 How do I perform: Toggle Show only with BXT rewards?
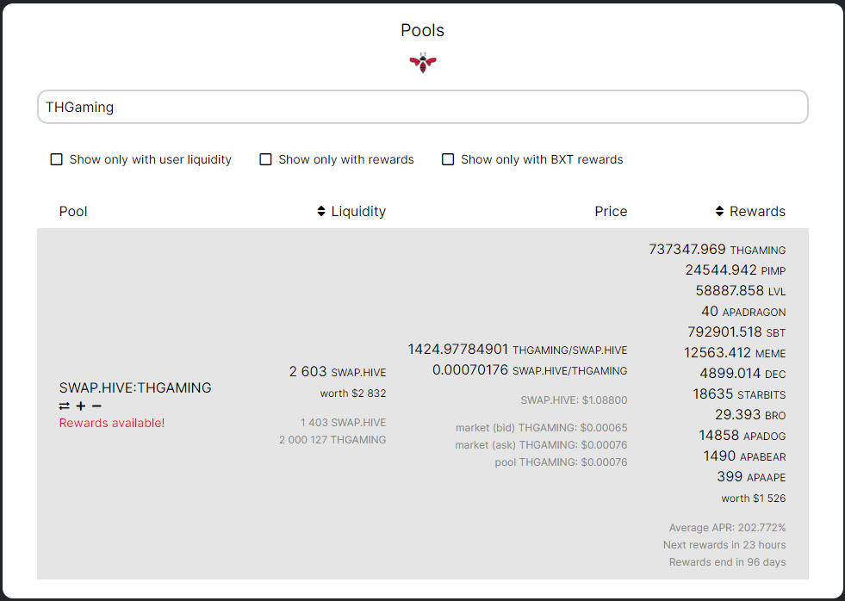(448, 159)
